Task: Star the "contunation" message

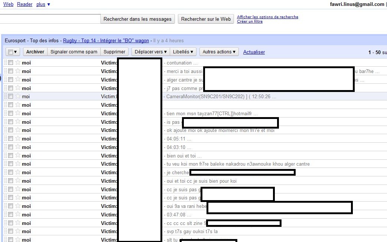Action: click(17, 63)
